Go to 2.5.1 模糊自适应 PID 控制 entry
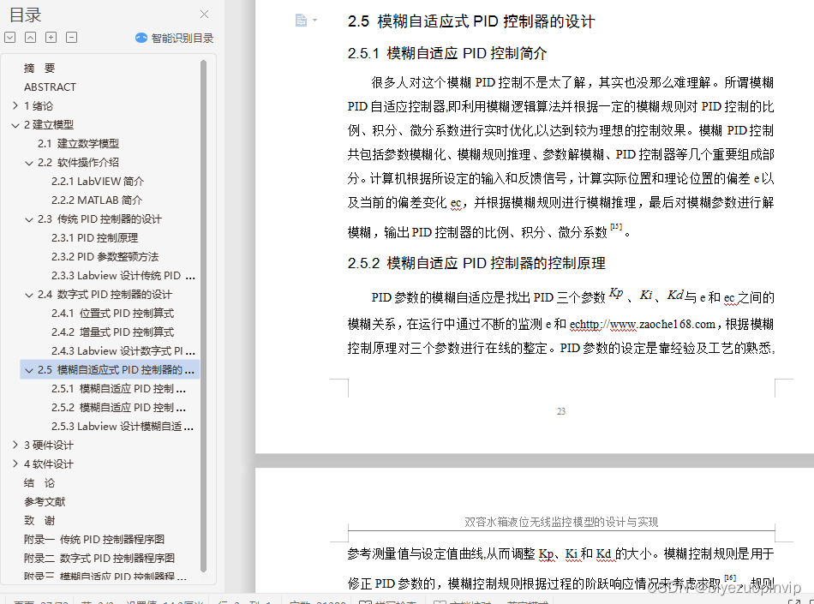The width and height of the screenshot is (814, 604). click(118, 388)
